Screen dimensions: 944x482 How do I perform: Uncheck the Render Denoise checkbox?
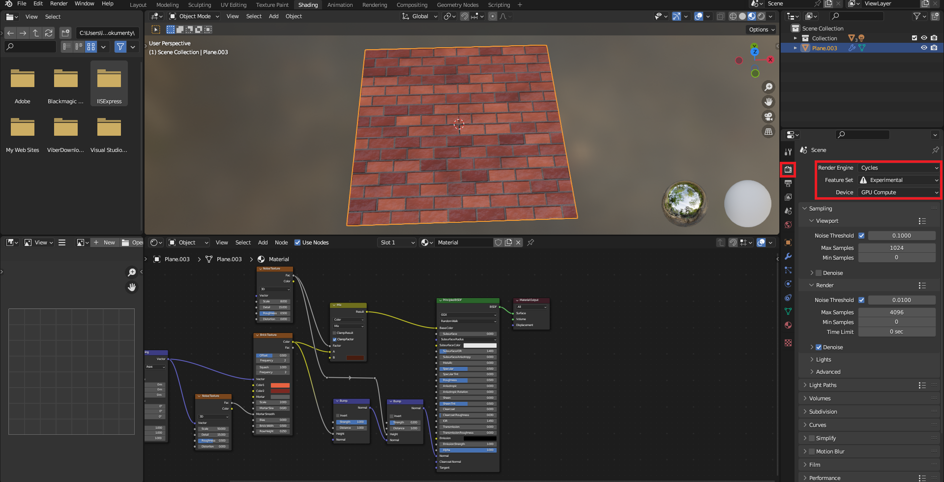tap(819, 347)
